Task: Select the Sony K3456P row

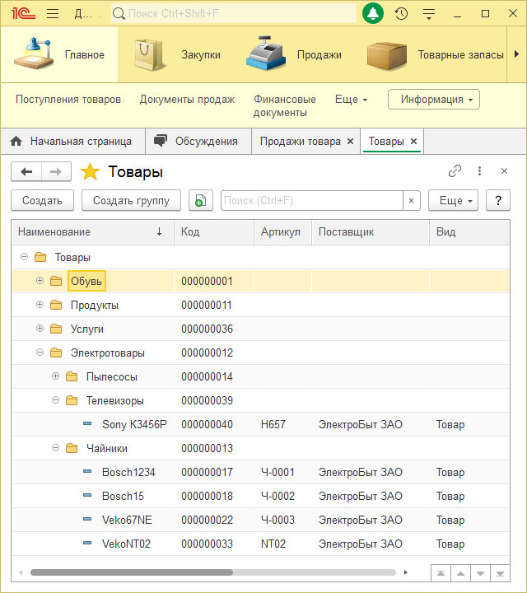Action: pyautogui.click(x=260, y=424)
